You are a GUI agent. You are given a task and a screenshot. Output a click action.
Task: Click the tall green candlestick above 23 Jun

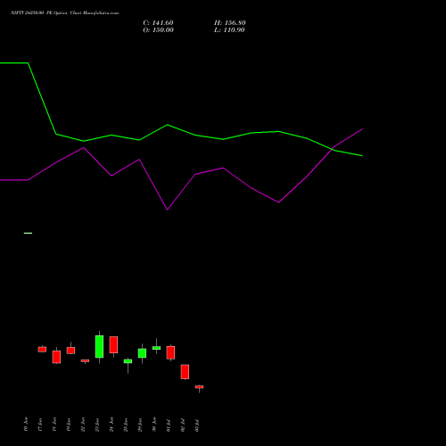(x=99, y=347)
